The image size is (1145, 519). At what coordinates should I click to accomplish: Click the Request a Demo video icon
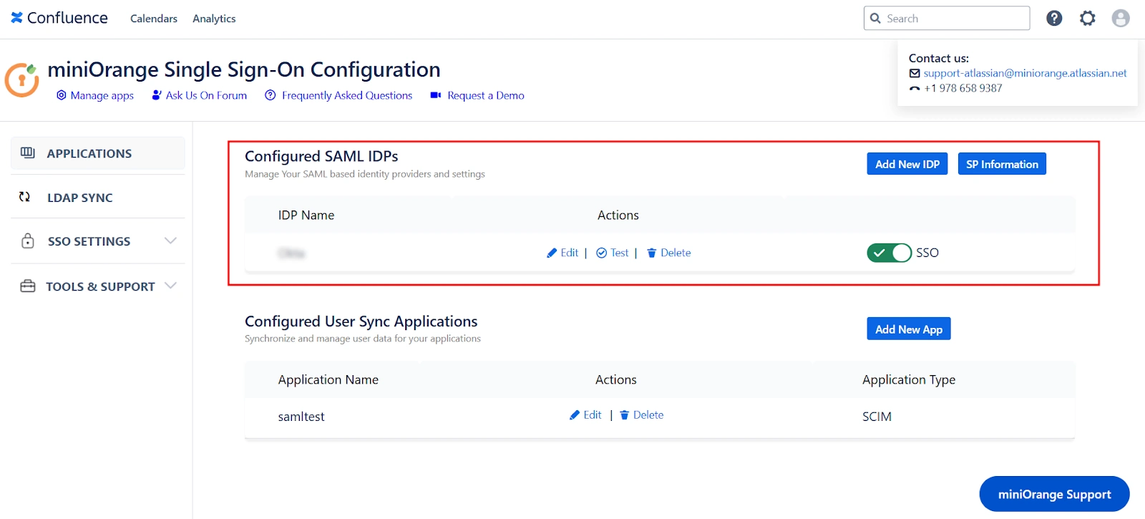pyautogui.click(x=435, y=95)
